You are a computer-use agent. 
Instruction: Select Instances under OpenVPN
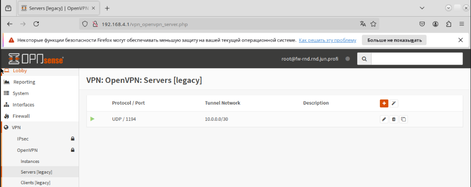coord(30,161)
